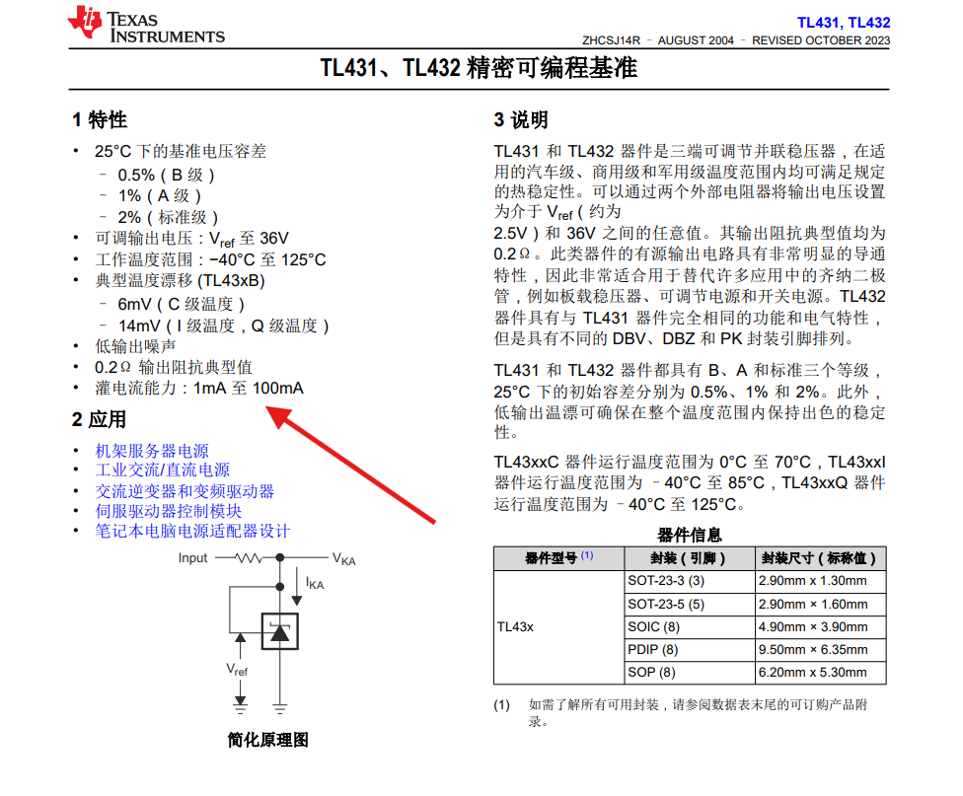
Task: Select the table cell SOT-23-3 (3)
Action: pyautogui.click(x=690, y=581)
